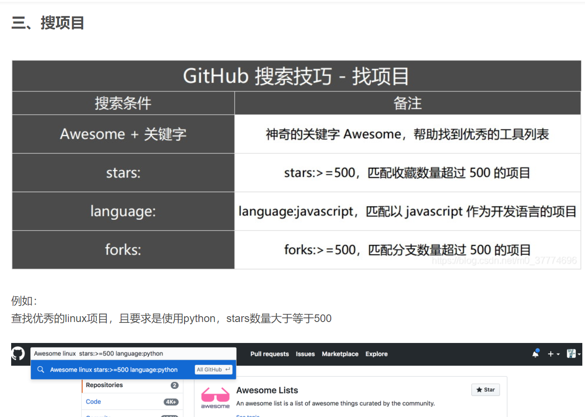Open Issues in GitHub header
The height and width of the screenshot is (417, 585).
pos(305,354)
